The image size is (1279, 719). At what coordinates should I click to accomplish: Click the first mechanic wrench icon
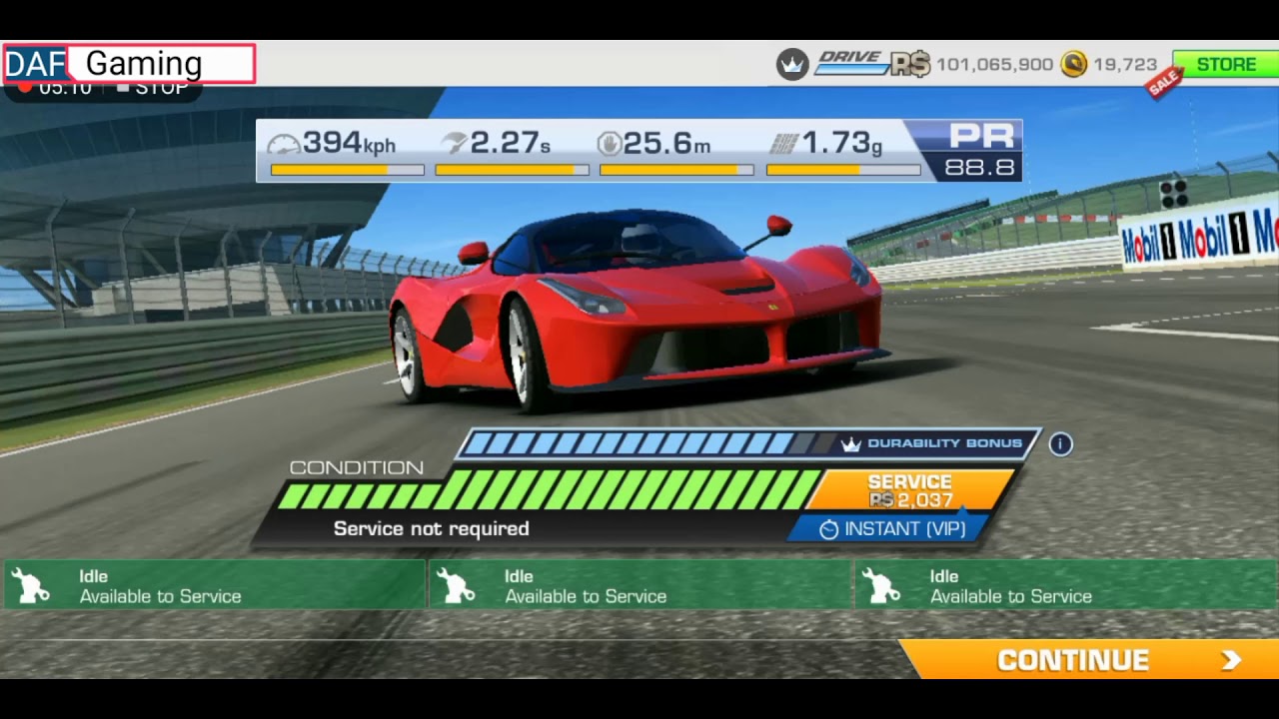point(31,587)
